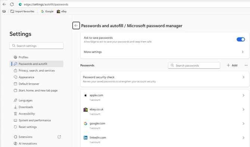The width and height of the screenshot is (250, 147).
Task: Click the browser back arrow
Action: [4, 4]
